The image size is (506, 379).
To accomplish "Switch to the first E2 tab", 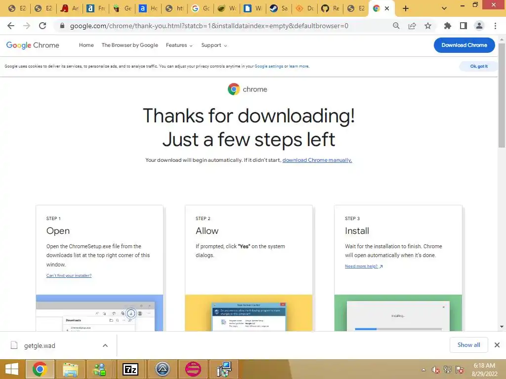I will [x=17, y=8].
